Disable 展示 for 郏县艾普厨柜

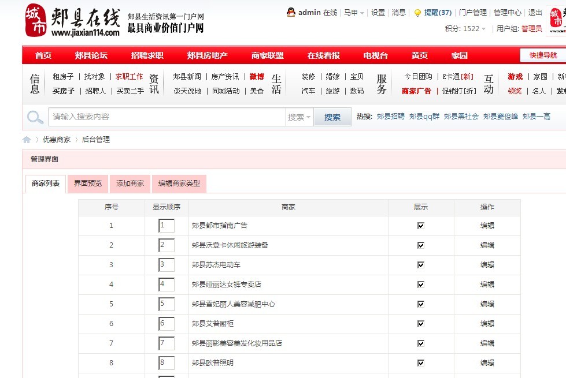(x=420, y=323)
